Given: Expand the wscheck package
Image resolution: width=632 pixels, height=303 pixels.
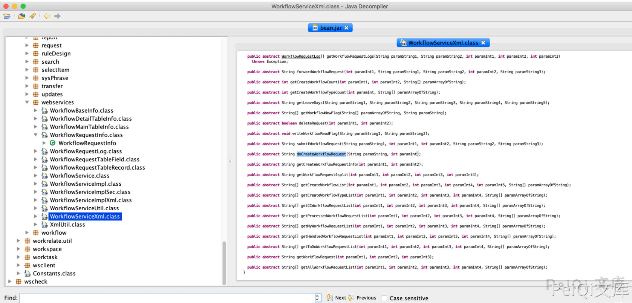Looking at the screenshot, I should coord(10,282).
